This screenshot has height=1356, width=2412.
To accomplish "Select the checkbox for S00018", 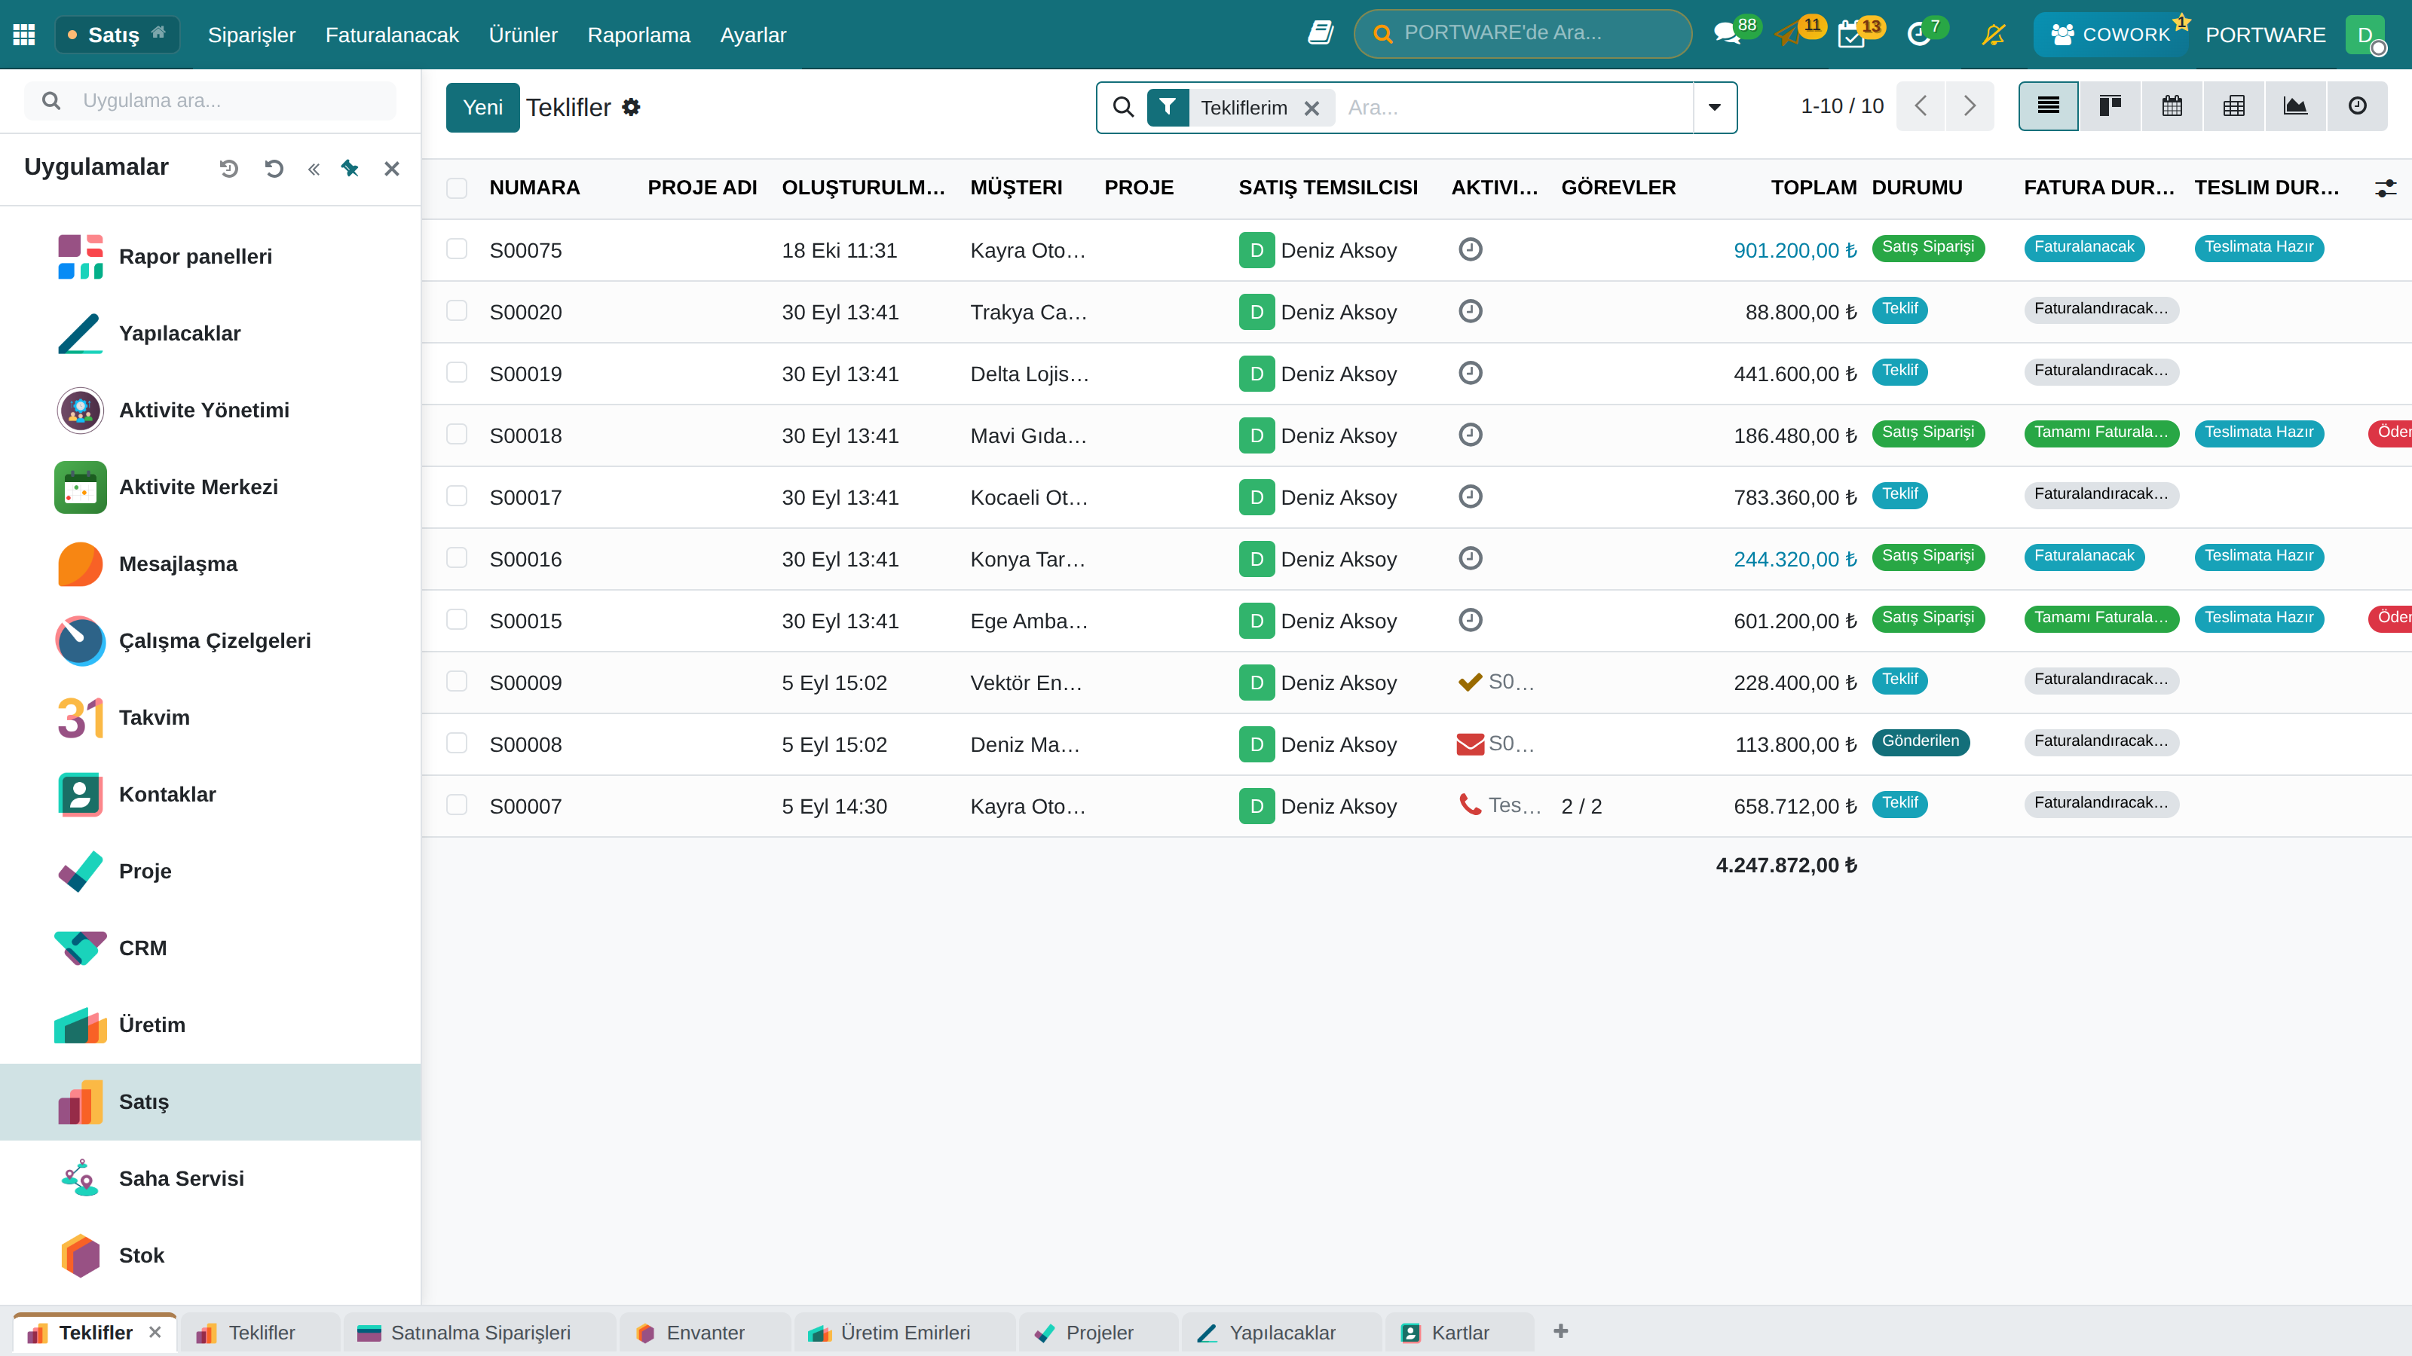I will point(457,434).
